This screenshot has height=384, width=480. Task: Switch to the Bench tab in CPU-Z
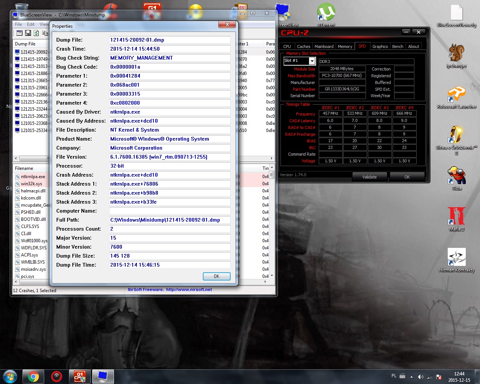(x=398, y=46)
